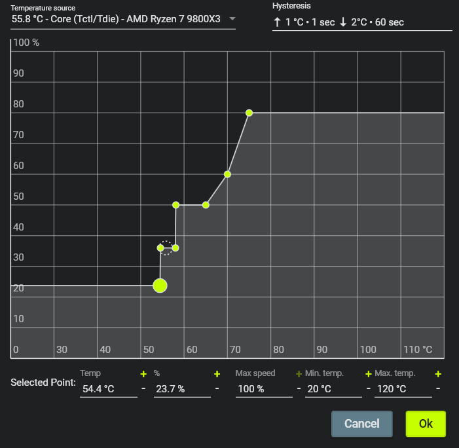Select the Core (Tctl/Tdie) temperature source field
The height and width of the screenshot is (448, 459).
point(123,19)
